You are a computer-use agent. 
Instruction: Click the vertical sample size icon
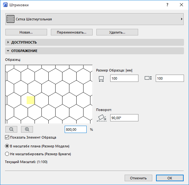(x=148, y=78)
